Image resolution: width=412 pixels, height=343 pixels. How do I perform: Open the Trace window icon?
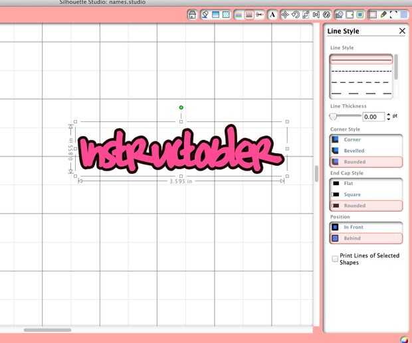(360, 15)
